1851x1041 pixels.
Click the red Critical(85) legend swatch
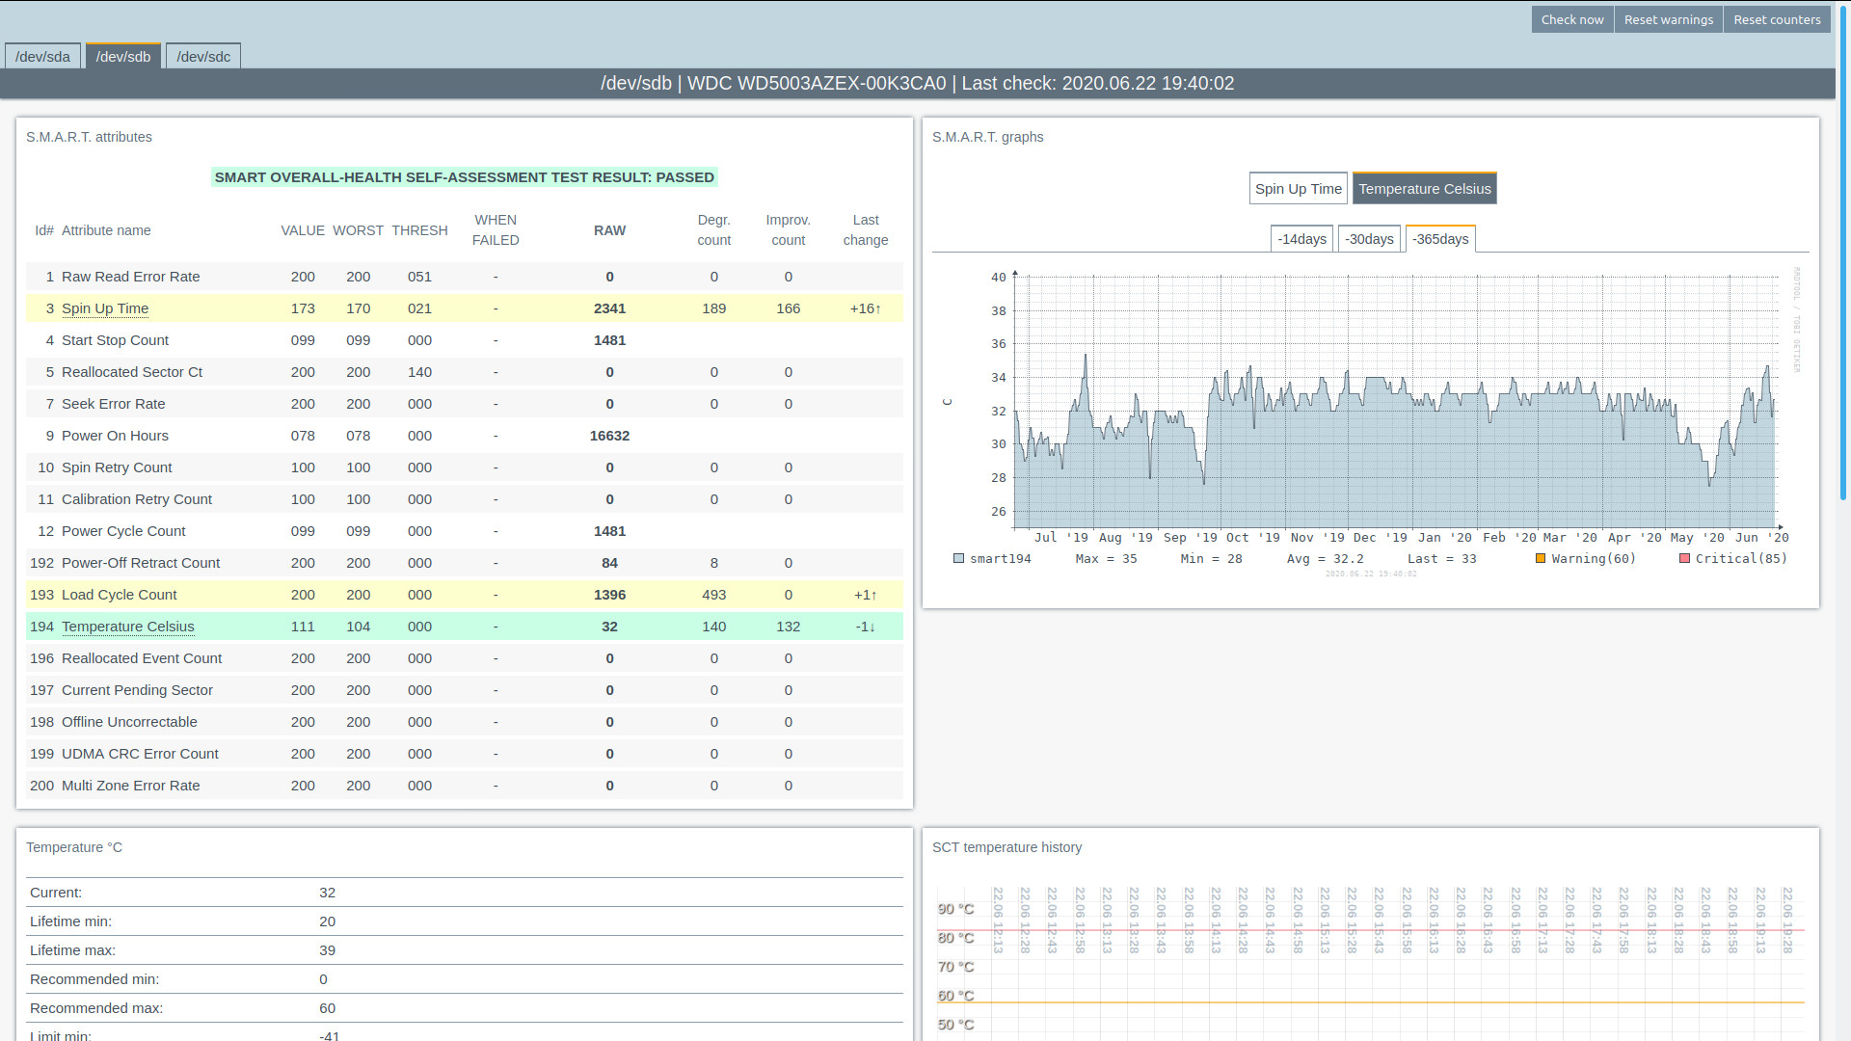click(1684, 559)
